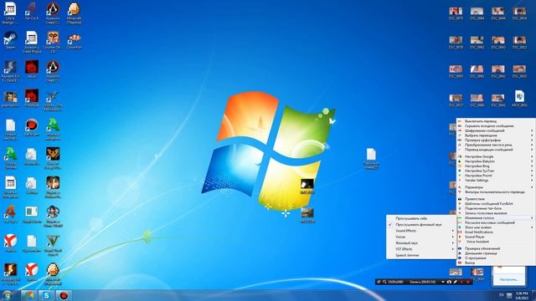536x301 pixels.
Task: Select Speech Jammer in the submenu
Action: (x=420, y=255)
